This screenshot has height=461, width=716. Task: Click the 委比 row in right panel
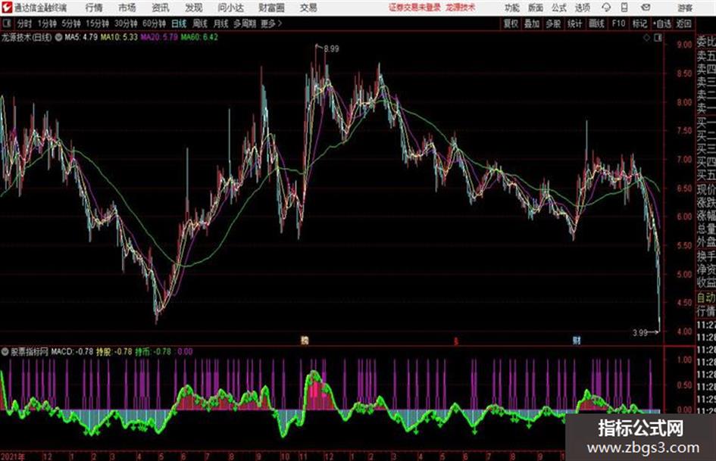point(706,43)
